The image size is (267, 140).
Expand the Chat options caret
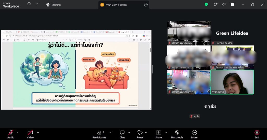[x=129, y=132]
